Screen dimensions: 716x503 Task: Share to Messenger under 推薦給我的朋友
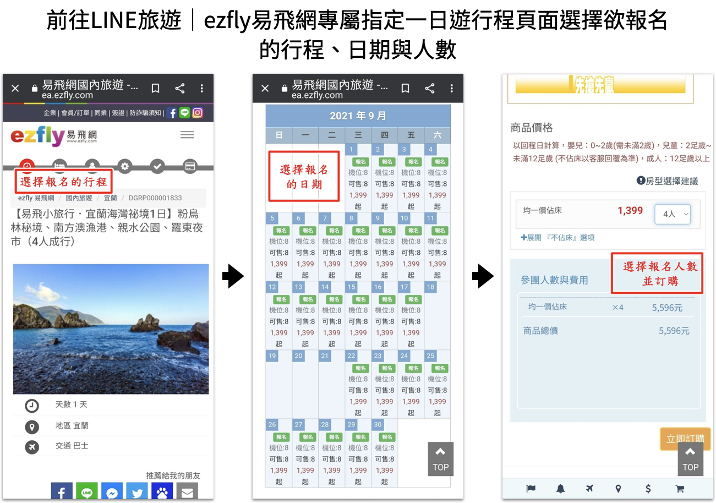(112, 491)
